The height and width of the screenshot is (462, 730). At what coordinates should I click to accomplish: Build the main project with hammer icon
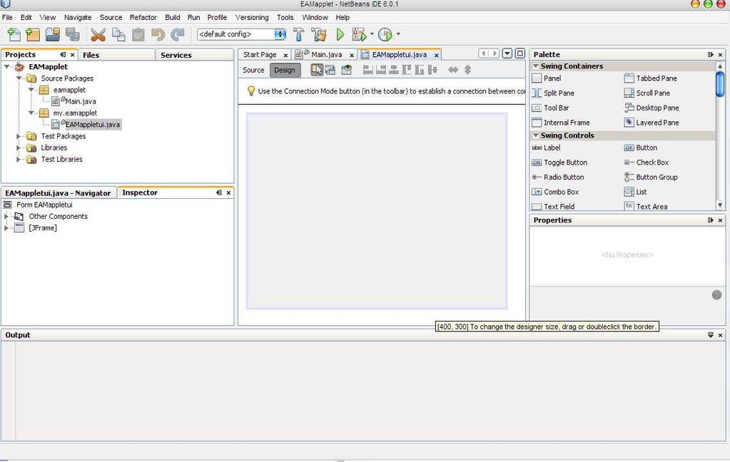click(x=298, y=34)
